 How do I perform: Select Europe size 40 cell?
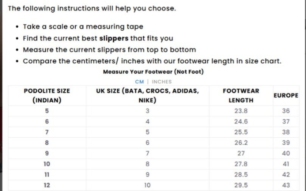pos(286,153)
